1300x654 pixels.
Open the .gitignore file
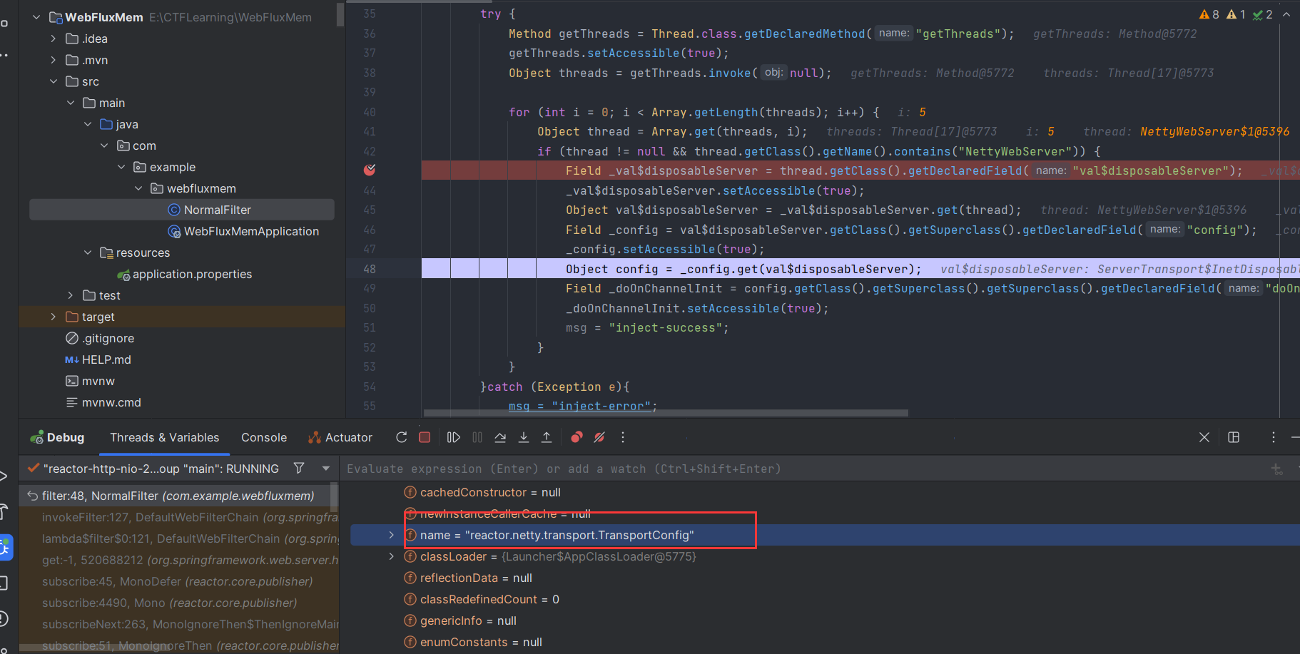click(x=100, y=338)
